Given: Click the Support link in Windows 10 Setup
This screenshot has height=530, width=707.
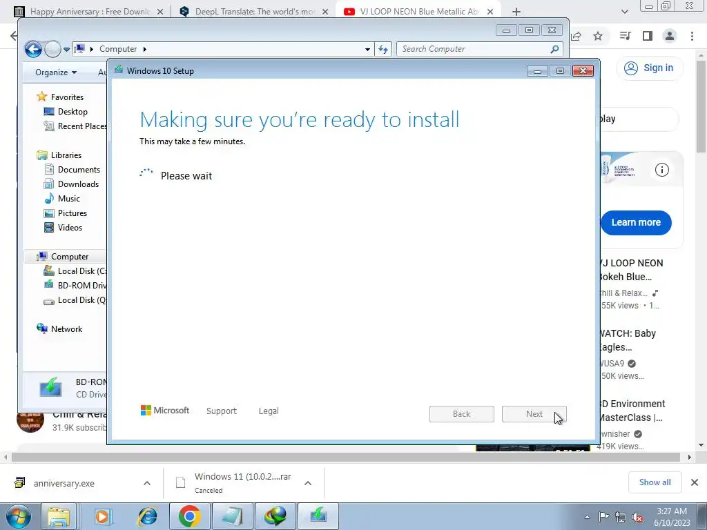Looking at the screenshot, I should [x=222, y=411].
